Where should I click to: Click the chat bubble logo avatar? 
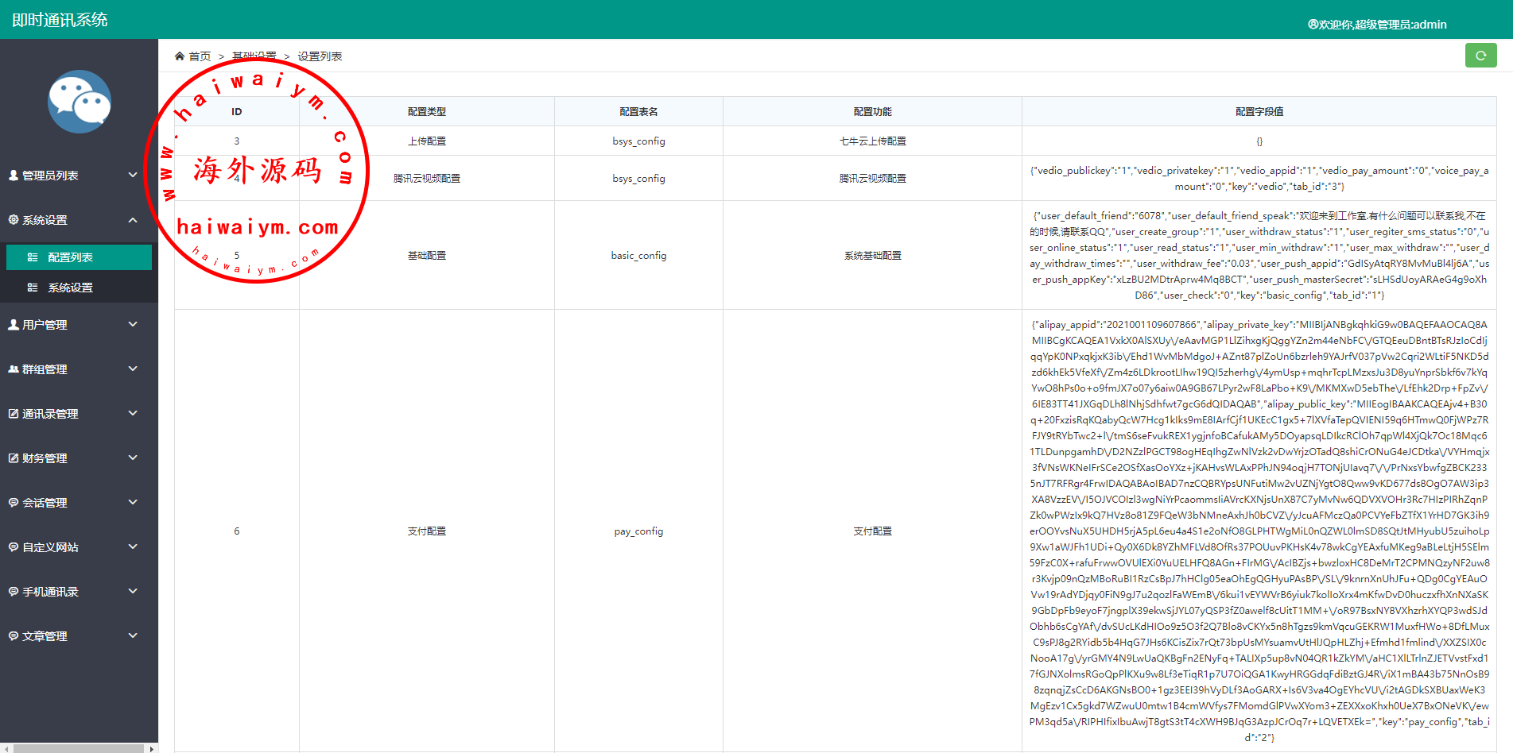point(79,102)
